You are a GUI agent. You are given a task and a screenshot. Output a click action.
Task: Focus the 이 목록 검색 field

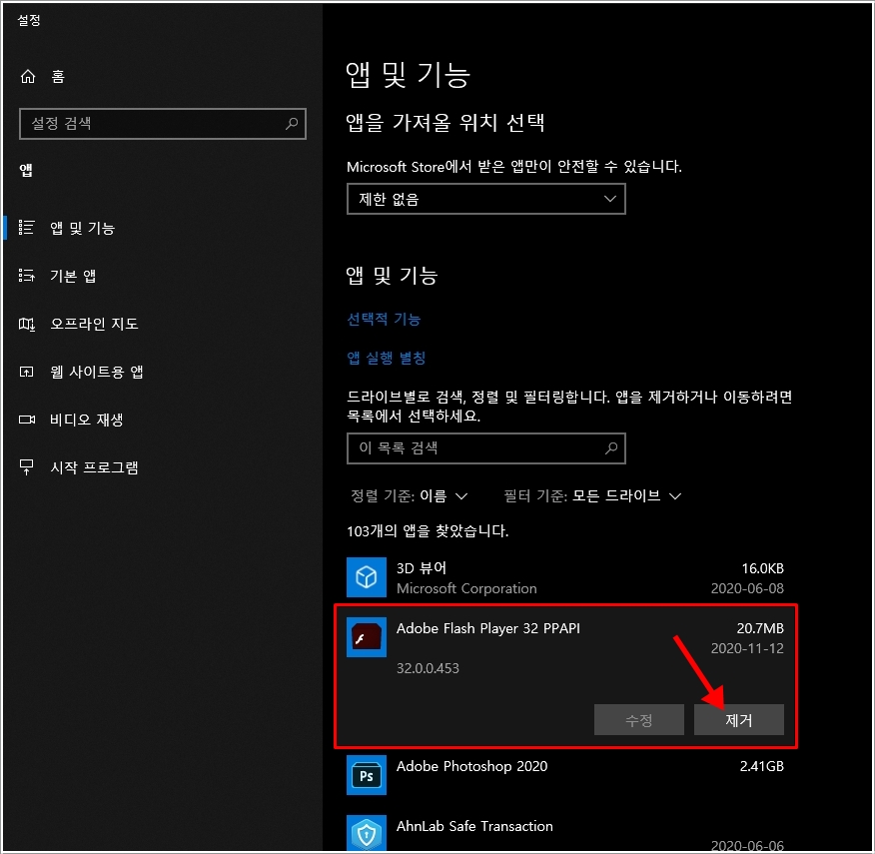486,448
